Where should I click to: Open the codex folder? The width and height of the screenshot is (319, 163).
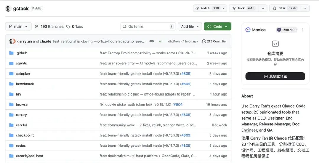click(21, 146)
